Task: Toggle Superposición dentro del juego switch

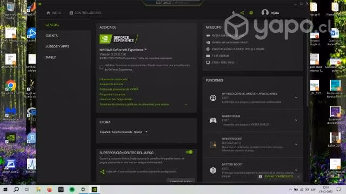Action: point(189,152)
